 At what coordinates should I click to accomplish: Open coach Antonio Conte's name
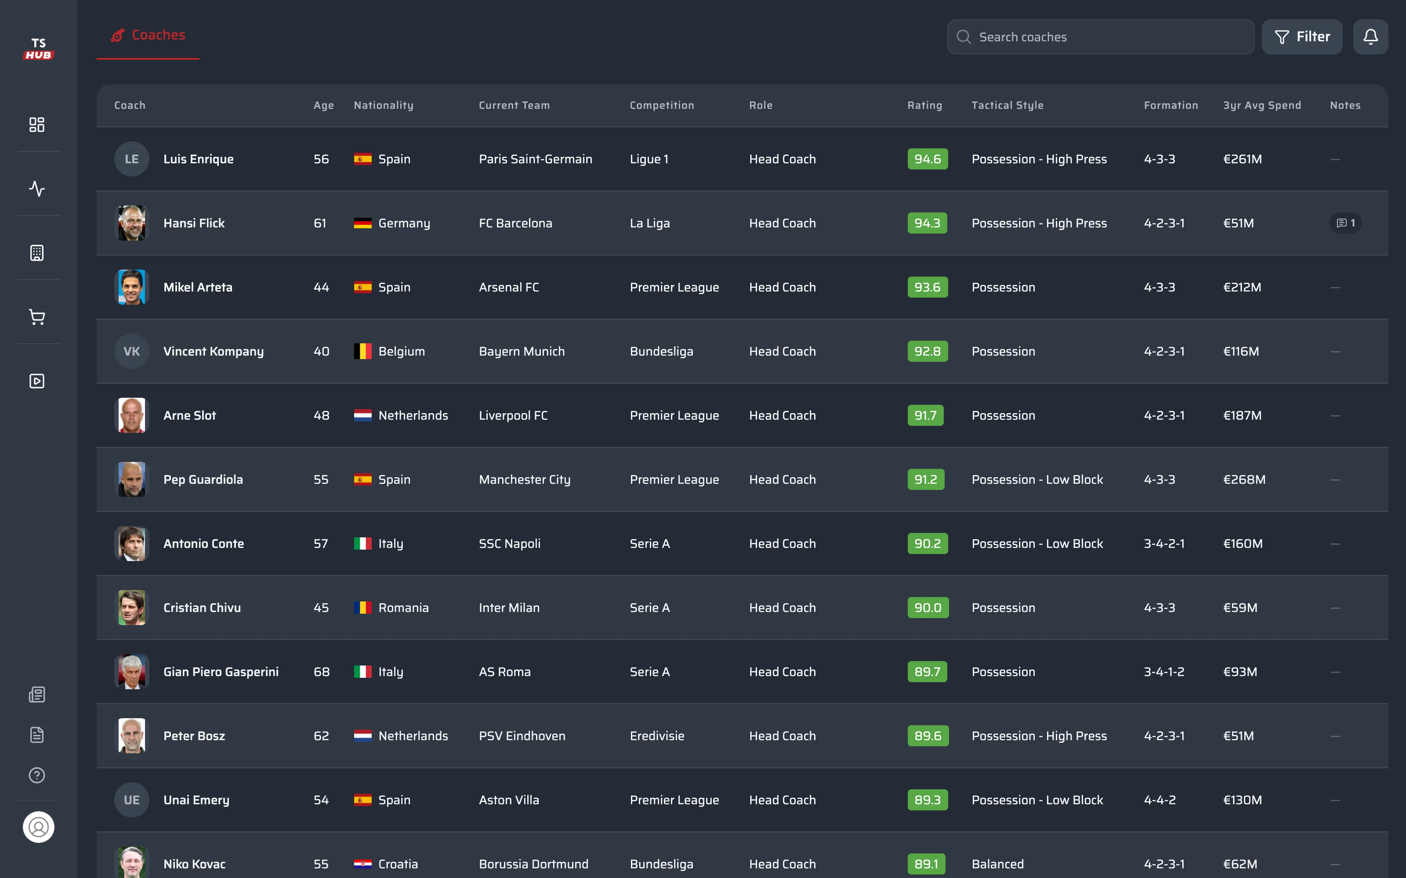coord(203,543)
